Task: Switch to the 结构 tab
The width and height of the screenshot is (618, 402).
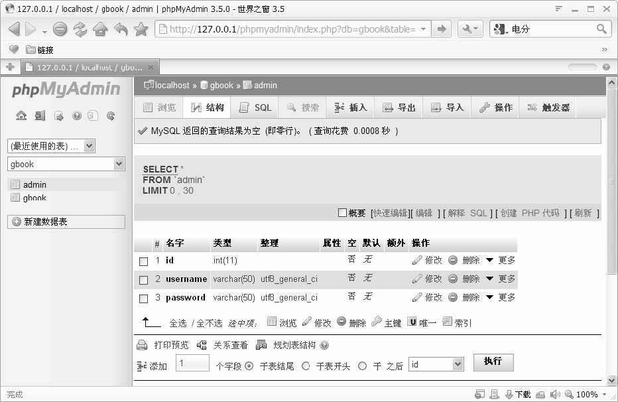Action: (x=208, y=107)
